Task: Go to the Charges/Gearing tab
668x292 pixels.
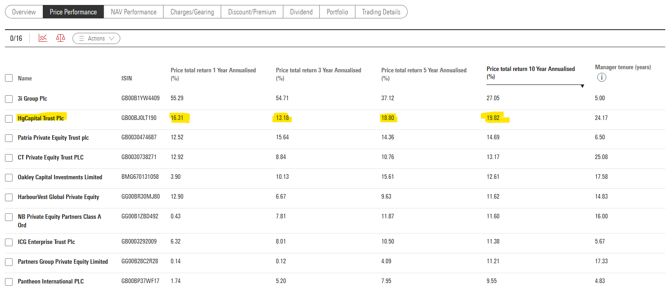Action: (x=192, y=12)
